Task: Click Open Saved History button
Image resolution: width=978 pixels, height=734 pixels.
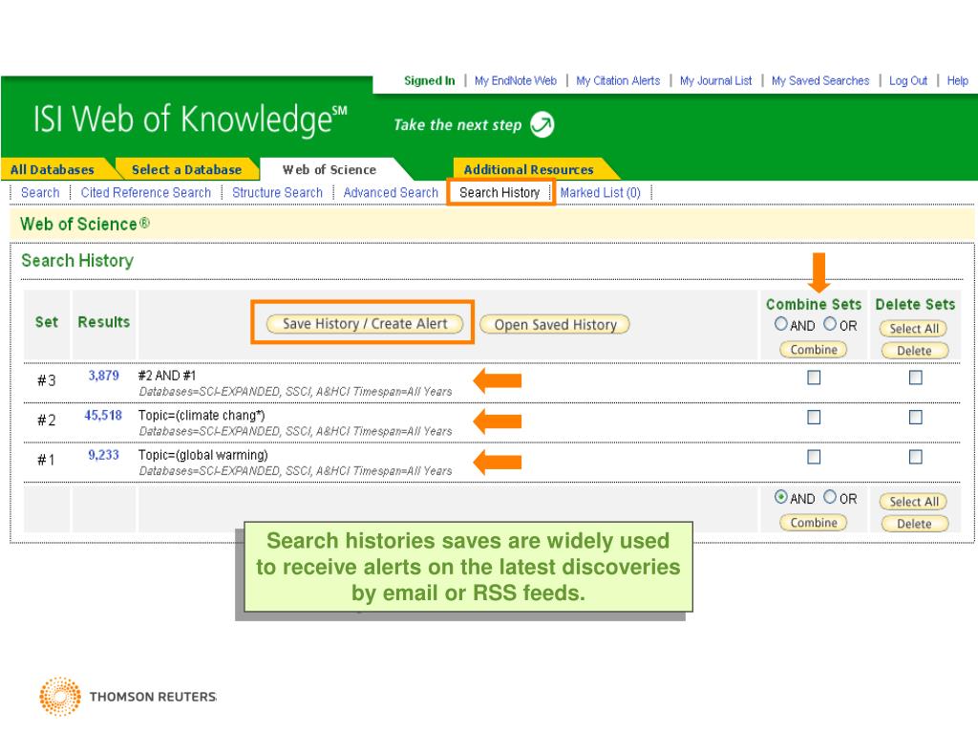Action: [x=555, y=325]
